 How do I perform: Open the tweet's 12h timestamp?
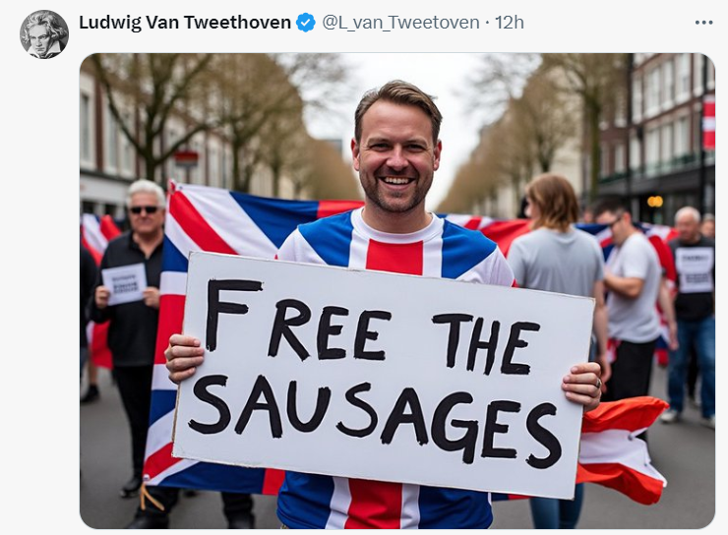click(510, 23)
